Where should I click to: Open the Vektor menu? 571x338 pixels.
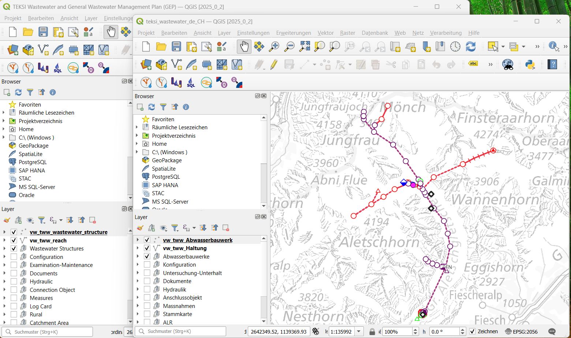325,33
